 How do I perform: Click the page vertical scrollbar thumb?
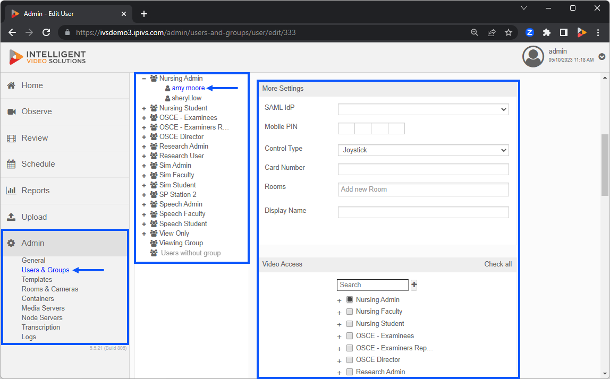[x=605, y=165]
